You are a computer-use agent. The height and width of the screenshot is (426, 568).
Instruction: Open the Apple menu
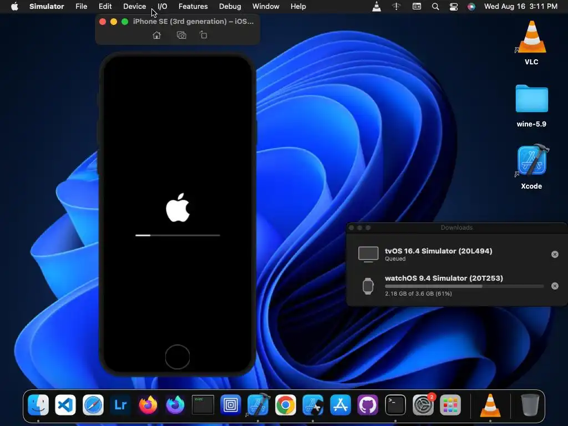point(14,7)
